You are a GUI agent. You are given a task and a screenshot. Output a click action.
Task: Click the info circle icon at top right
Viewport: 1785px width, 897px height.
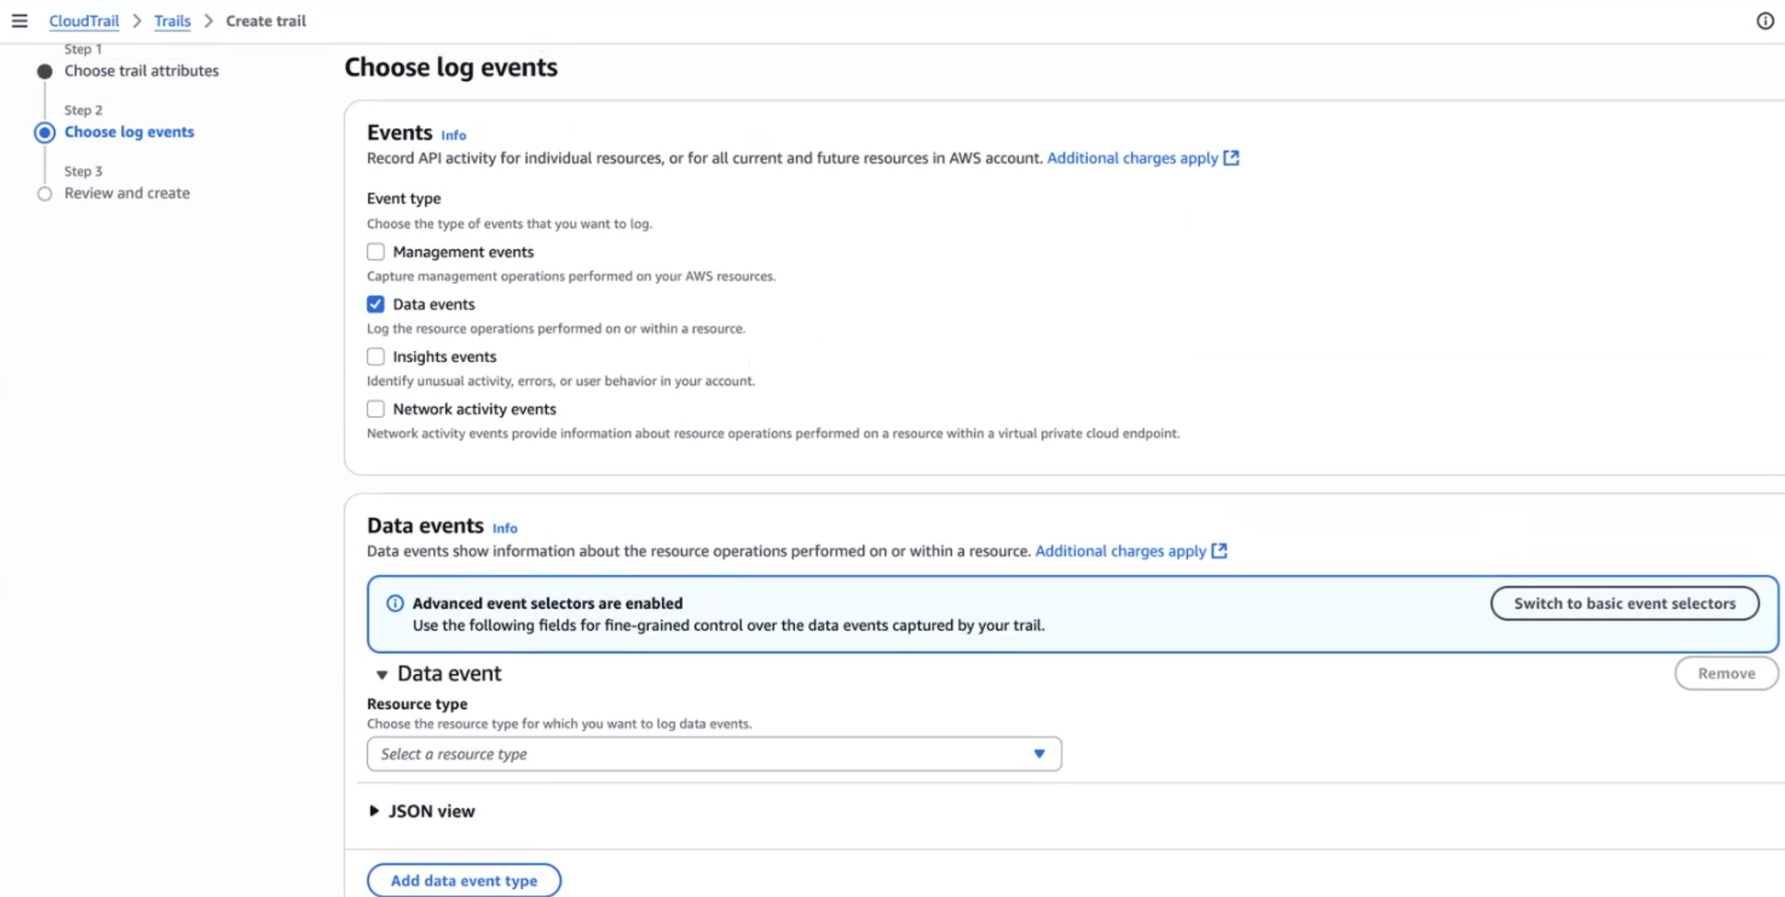click(1765, 21)
